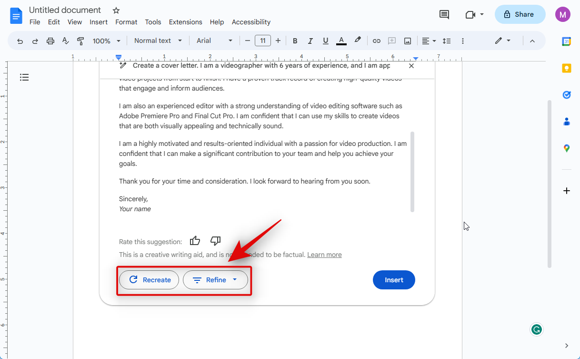Rate suggestion with thumbs down
Screen dimensions: 580x359
(x=215, y=241)
